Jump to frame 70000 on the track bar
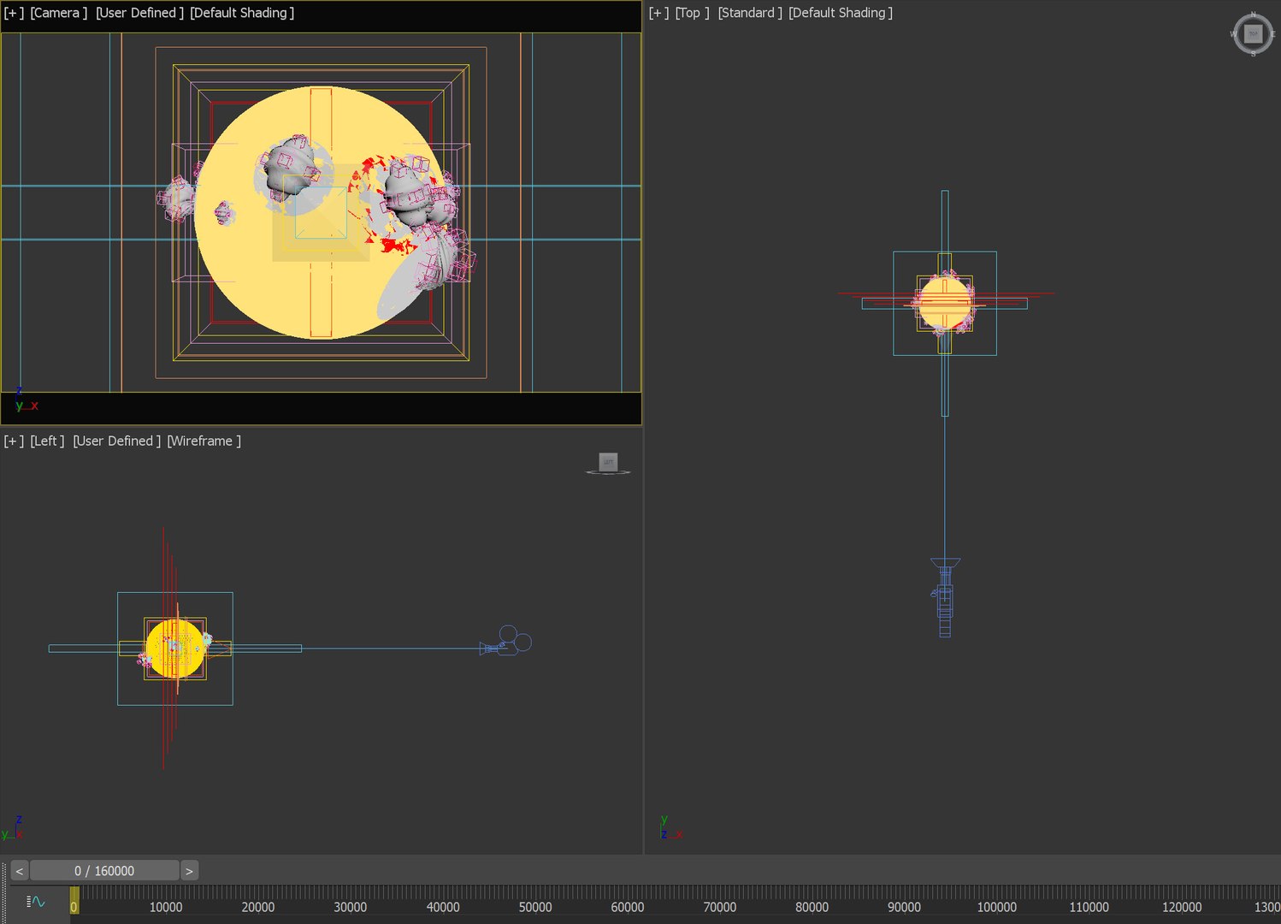The width and height of the screenshot is (1281, 924). pos(720,907)
